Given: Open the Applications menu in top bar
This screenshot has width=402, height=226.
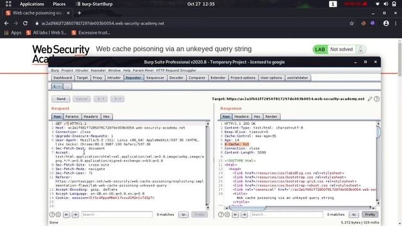Looking at the screenshot, I should coord(32,4).
